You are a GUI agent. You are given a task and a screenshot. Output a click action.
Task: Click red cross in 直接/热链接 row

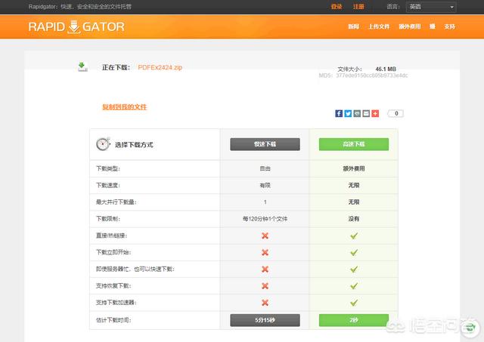click(265, 236)
